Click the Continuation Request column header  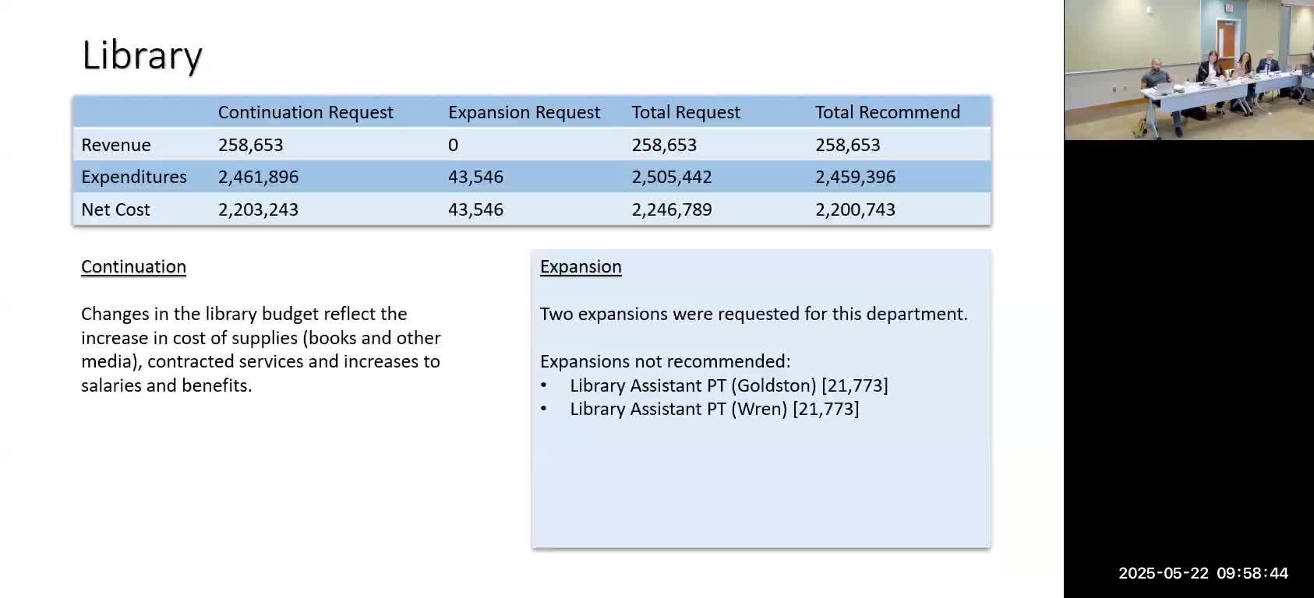(x=306, y=112)
